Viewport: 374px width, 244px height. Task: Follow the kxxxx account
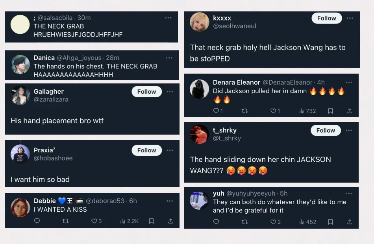click(326, 18)
